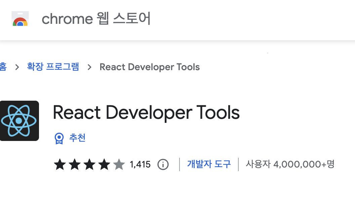Open the 추천 label link
The width and height of the screenshot is (355, 198).
[x=77, y=138]
